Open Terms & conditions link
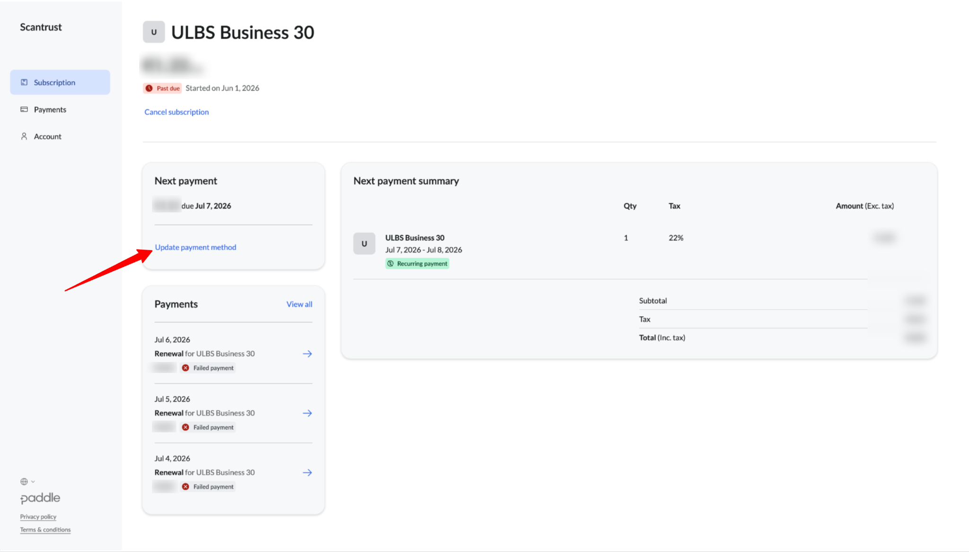969x552 pixels. click(x=45, y=530)
